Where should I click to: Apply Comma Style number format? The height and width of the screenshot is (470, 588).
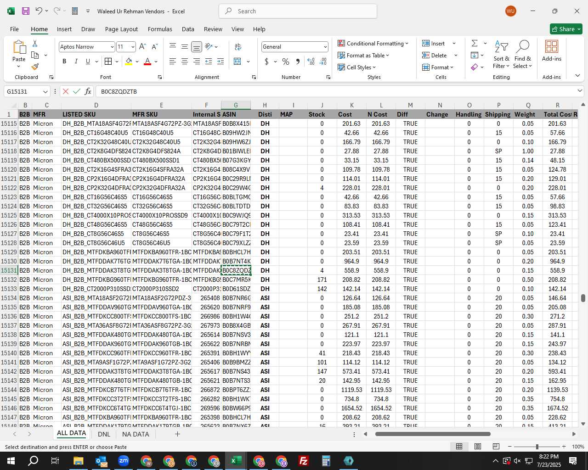[298, 62]
